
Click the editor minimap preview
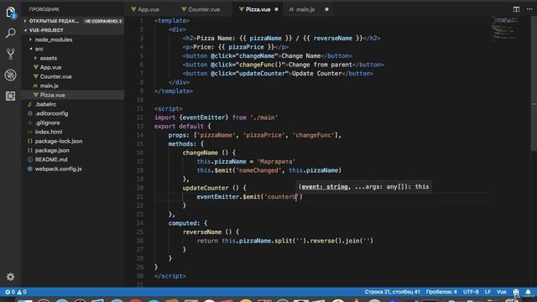505,29
